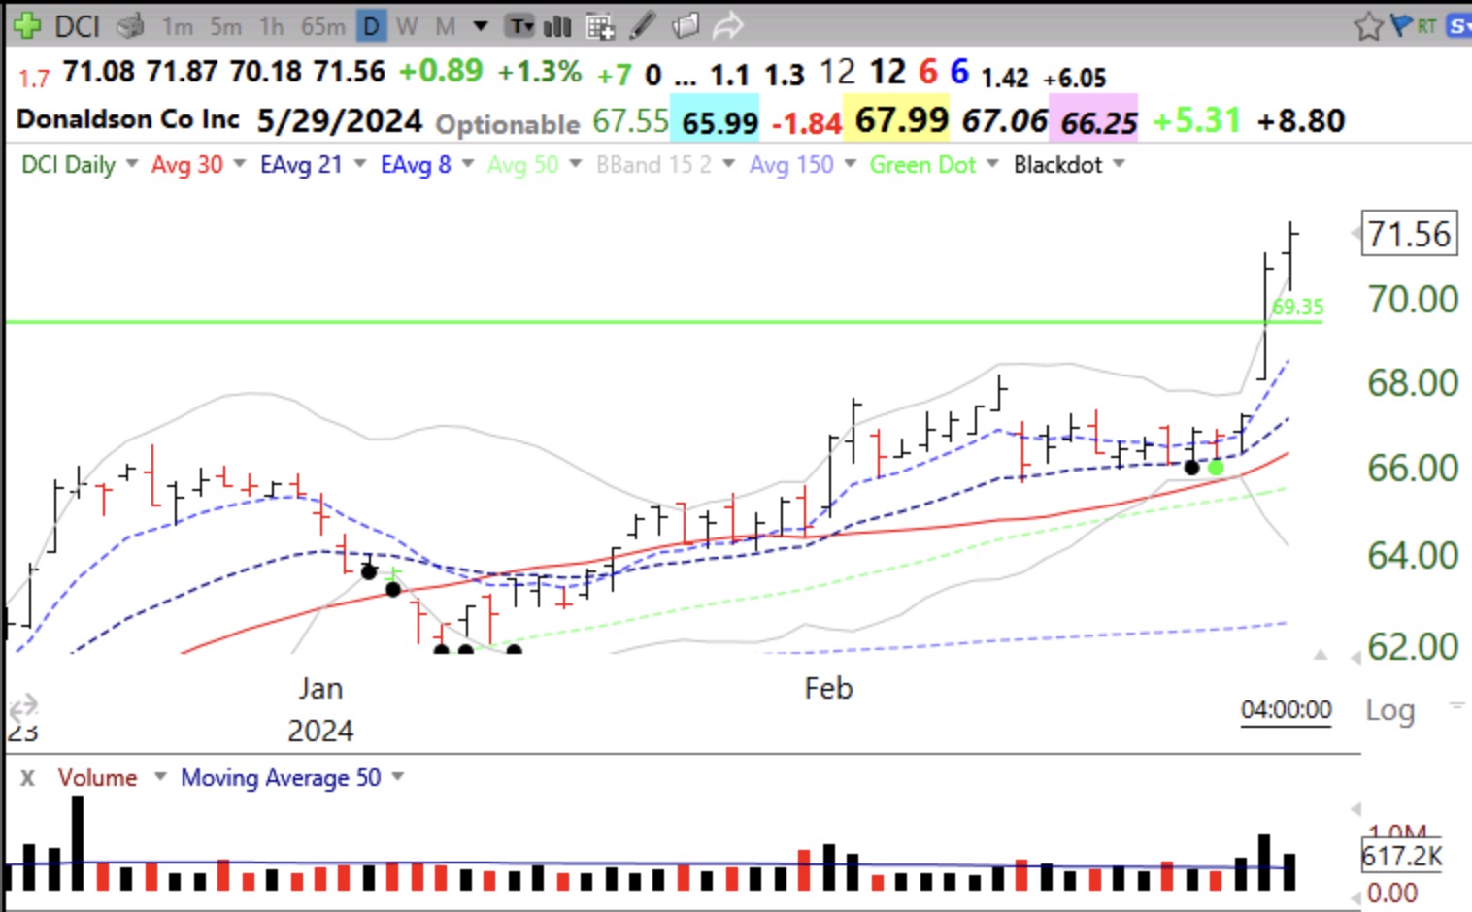This screenshot has height=912, width=1472.
Task: Open the chart template T button
Action: point(520,26)
